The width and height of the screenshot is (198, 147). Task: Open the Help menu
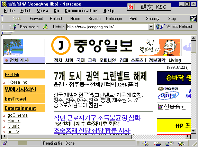[x=109, y=11]
